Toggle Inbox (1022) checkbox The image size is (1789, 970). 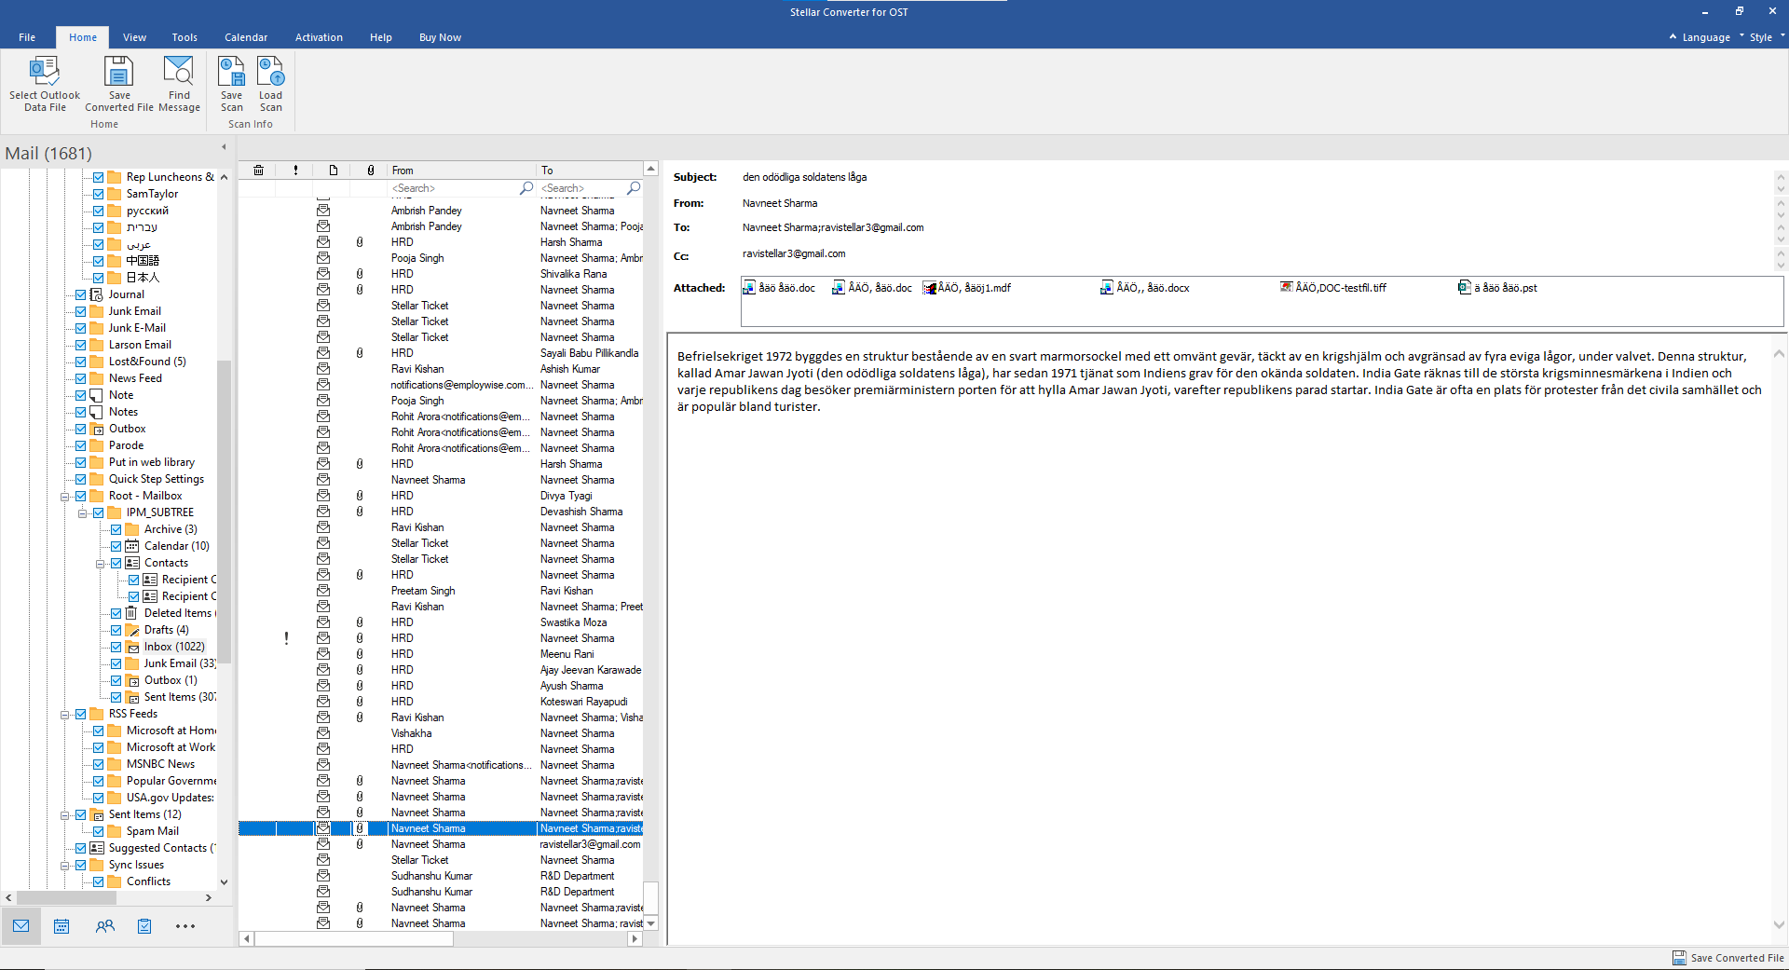116,647
